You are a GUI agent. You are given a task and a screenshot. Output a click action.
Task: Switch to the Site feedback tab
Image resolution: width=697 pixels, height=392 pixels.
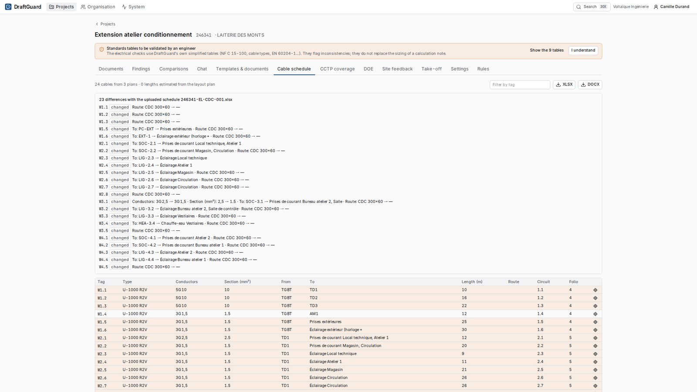click(397, 69)
